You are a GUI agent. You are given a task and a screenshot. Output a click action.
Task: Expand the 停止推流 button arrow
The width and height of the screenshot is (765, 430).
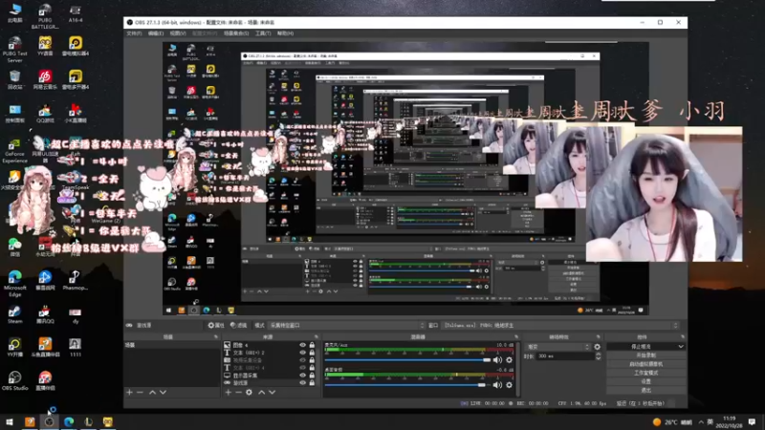681,347
